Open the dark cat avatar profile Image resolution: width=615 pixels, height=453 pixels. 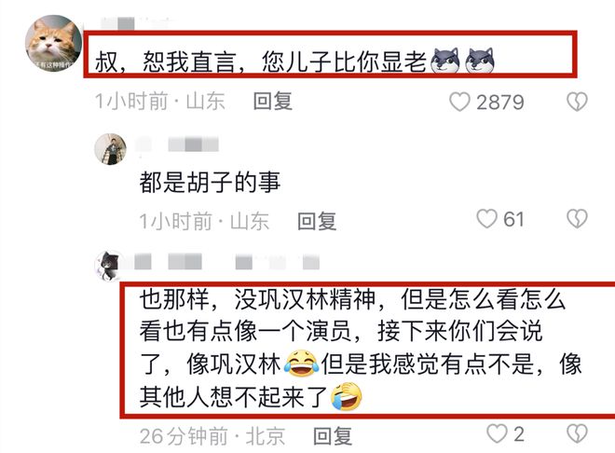(x=109, y=266)
